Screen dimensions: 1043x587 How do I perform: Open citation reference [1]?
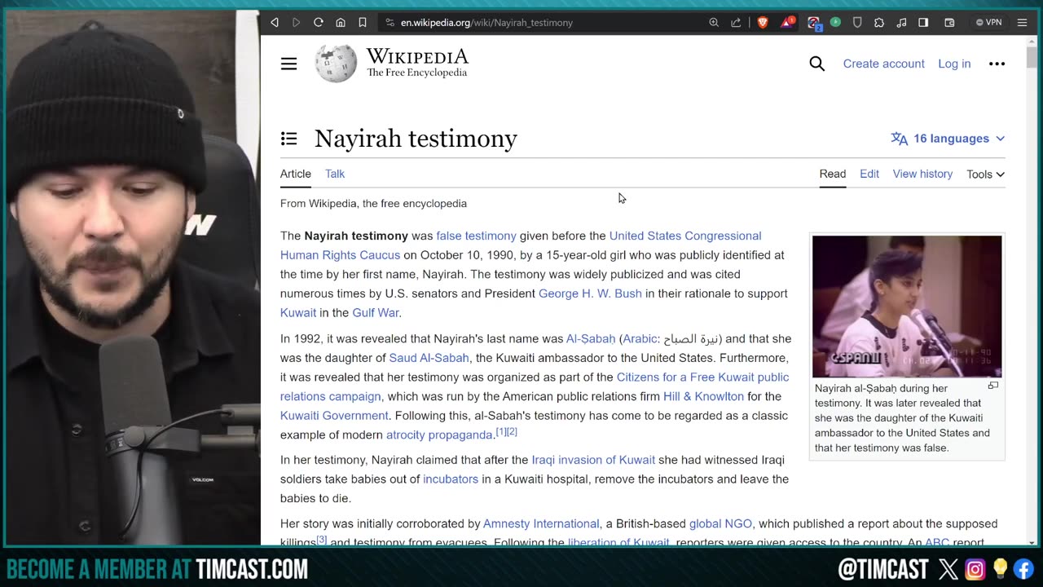500,431
